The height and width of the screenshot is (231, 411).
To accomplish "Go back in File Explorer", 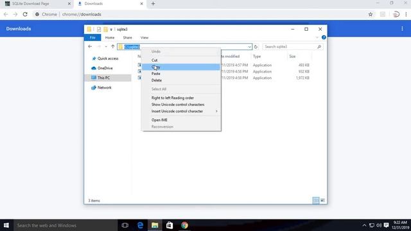I will (x=90, y=47).
